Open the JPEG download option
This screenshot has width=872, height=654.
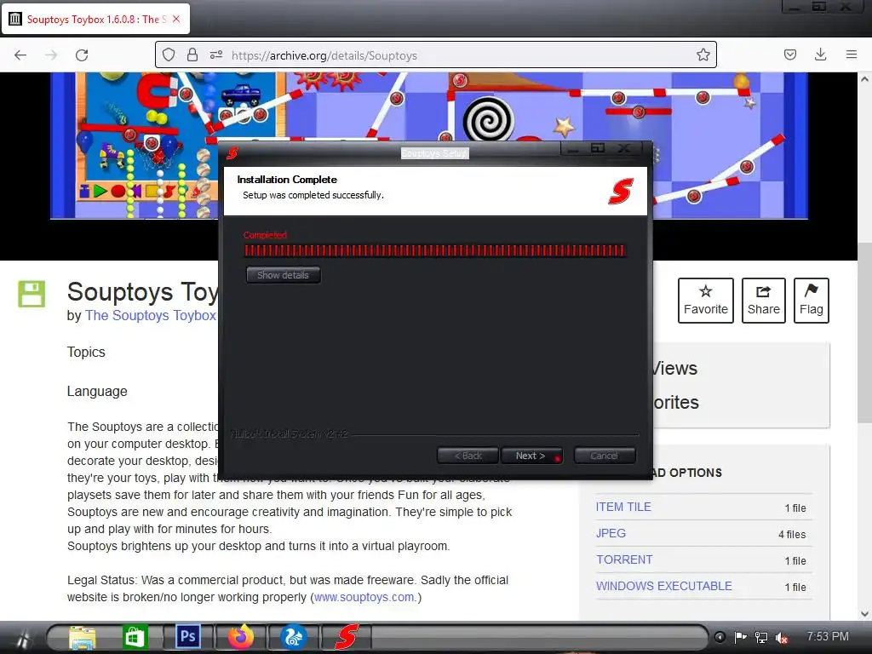611,533
